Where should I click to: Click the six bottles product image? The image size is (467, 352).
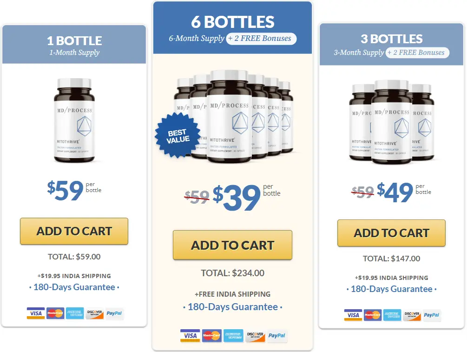234,116
